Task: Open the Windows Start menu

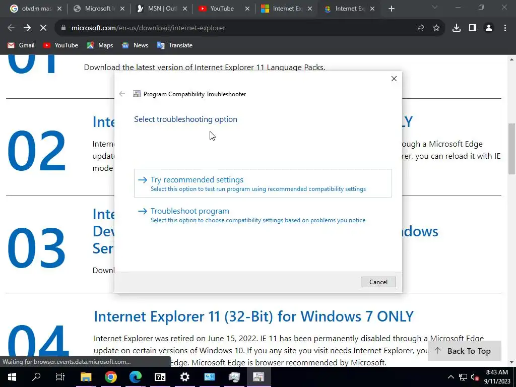Action: point(12,377)
